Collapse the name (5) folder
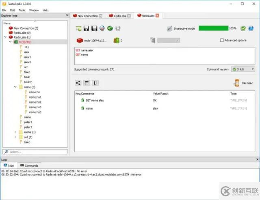 [15, 87]
